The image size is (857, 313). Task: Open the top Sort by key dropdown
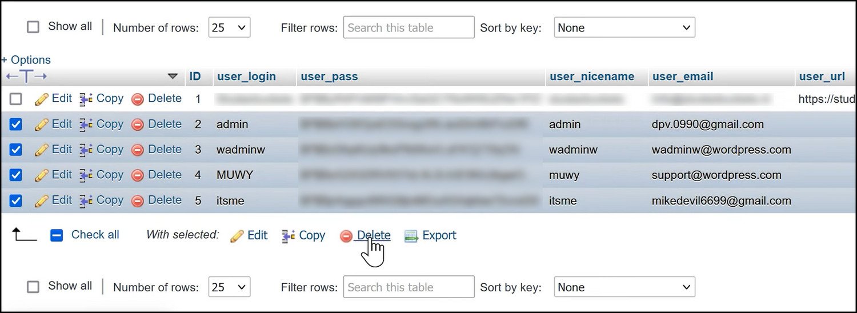click(624, 27)
